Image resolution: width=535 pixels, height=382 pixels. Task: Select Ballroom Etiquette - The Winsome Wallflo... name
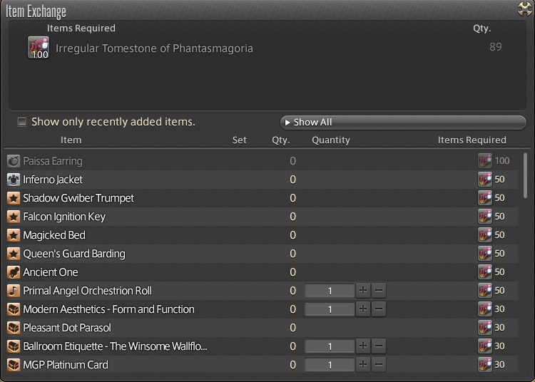[115, 346]
